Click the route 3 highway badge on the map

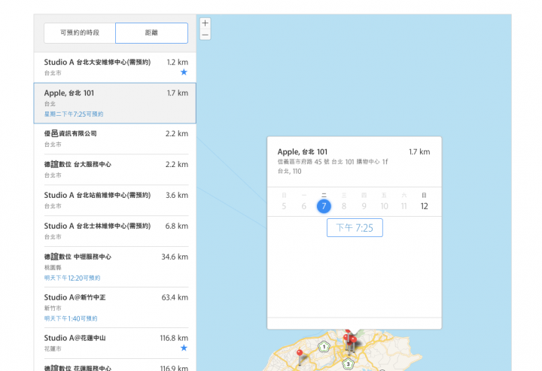point(348,363)
